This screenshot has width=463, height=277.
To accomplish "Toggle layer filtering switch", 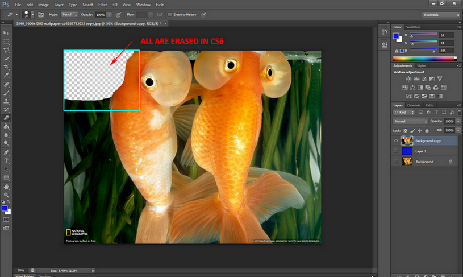I will [x=459, y=112].
